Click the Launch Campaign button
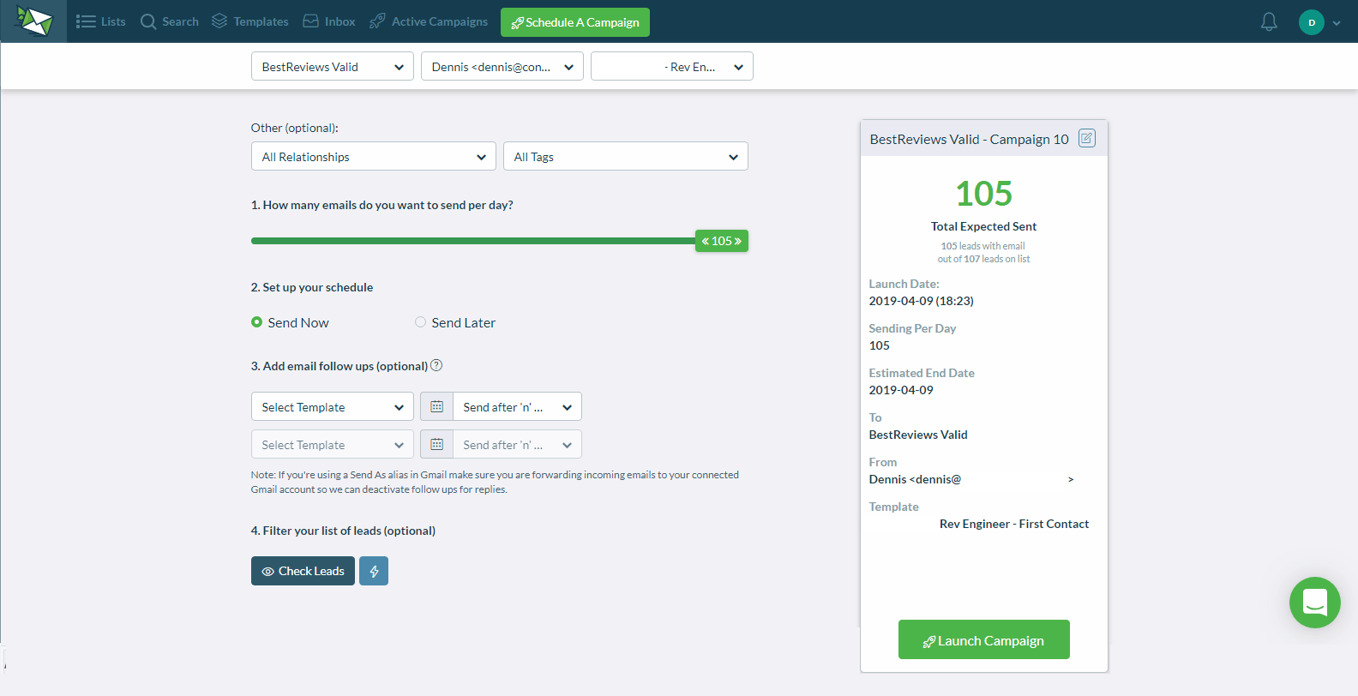The width and height of the screenshot is (1358, 696). click(984, 639)
